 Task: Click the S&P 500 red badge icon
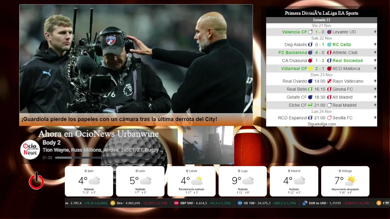pyautogui.click(x=176, y=203)
